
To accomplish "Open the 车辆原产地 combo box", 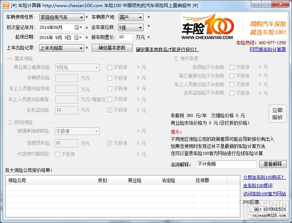I will point(131,17).
